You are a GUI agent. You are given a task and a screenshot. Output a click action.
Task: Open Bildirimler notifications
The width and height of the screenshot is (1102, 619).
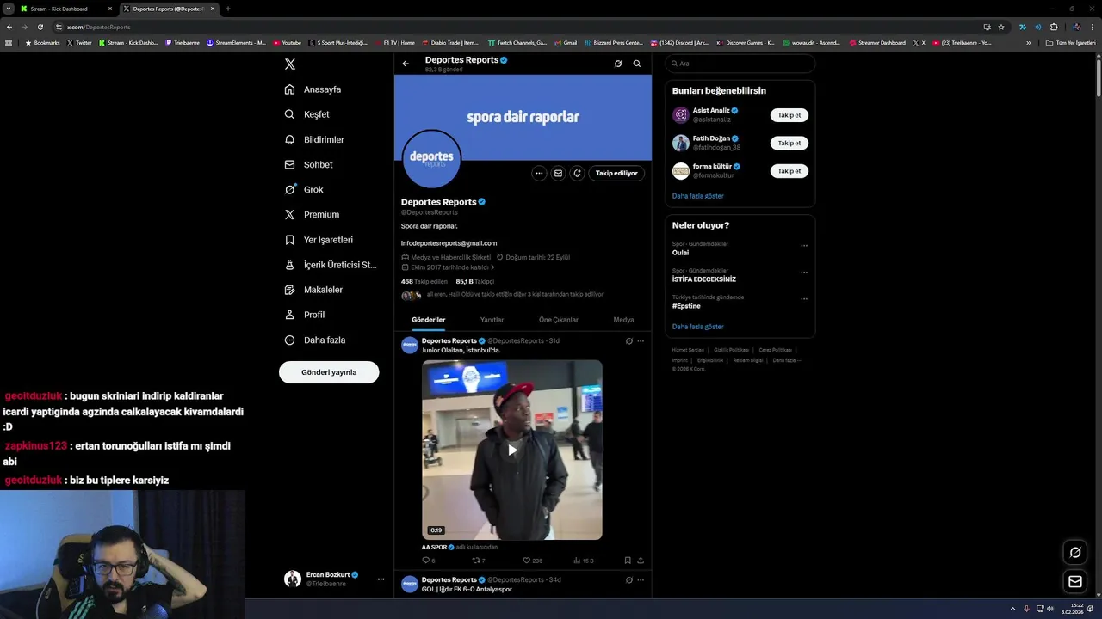pos(315,139)
